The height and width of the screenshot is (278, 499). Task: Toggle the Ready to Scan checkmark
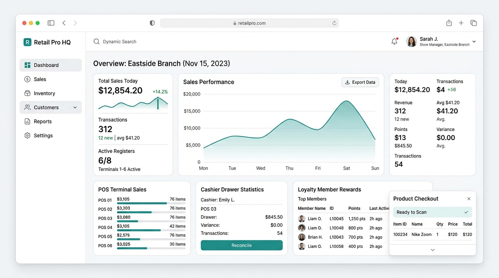tap(466, 212)
